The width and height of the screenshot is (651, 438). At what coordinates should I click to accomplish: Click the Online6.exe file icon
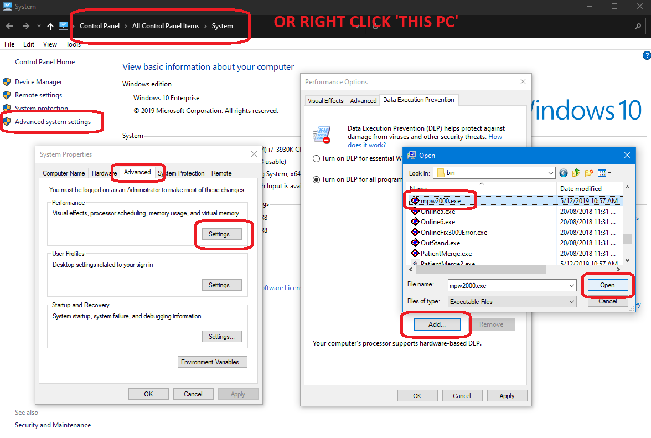tap(415, 221)
